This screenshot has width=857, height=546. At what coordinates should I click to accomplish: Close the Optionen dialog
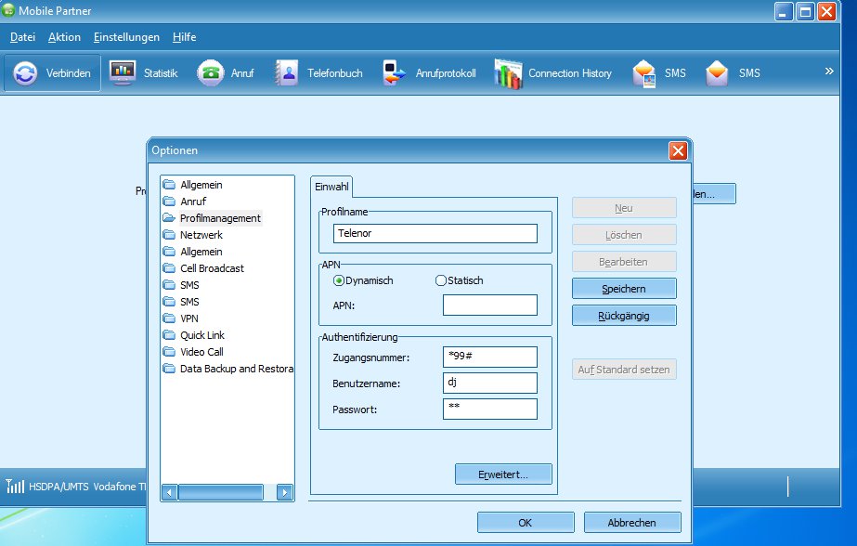[678, 150]
